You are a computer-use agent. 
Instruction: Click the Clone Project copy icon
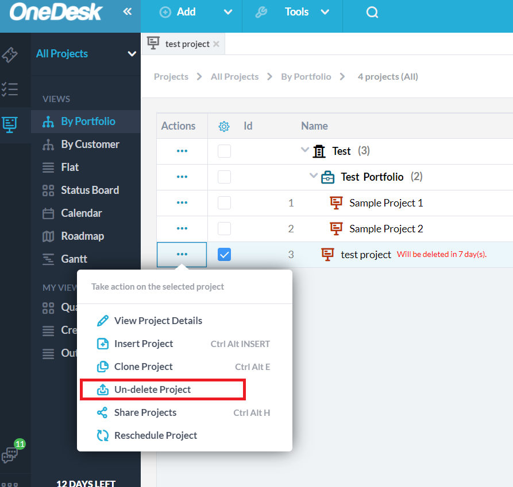click(103, 367)
